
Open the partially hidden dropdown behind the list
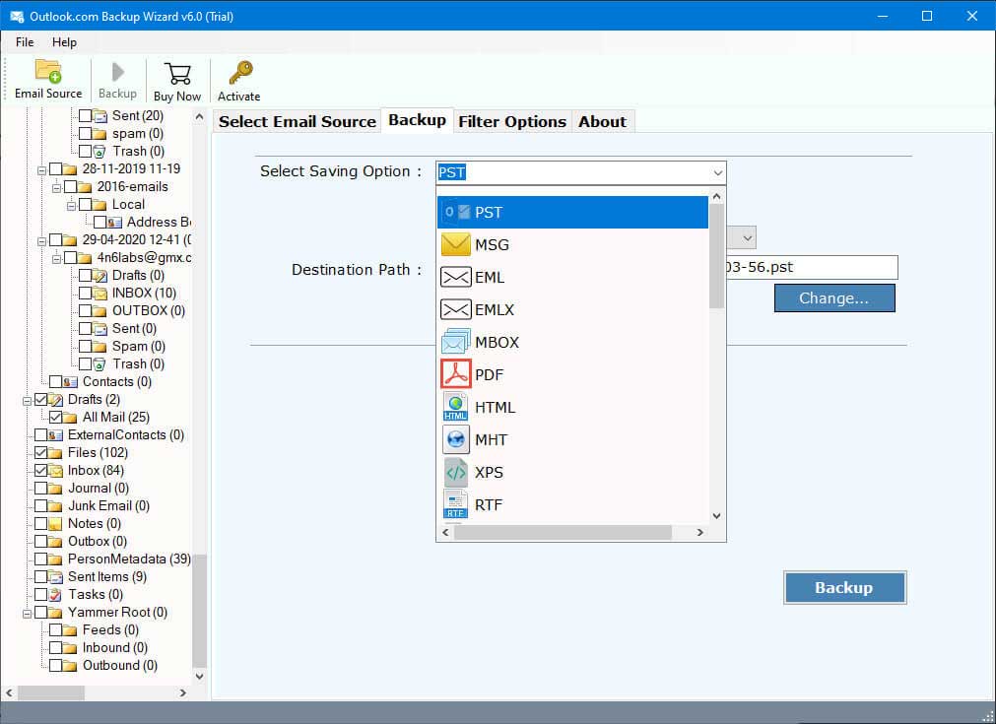point(748,238)
